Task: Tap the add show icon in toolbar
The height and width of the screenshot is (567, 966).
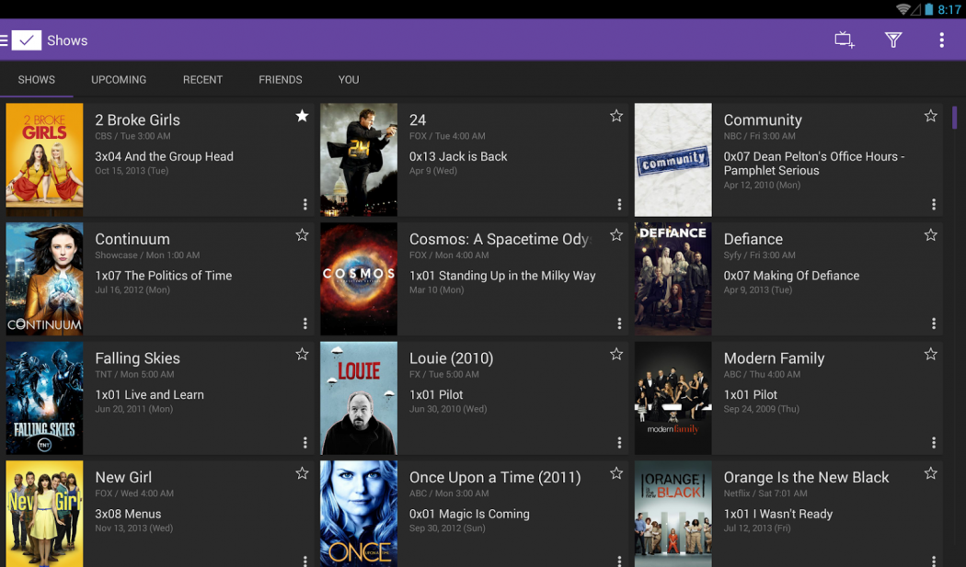Action: pos(844,40)
